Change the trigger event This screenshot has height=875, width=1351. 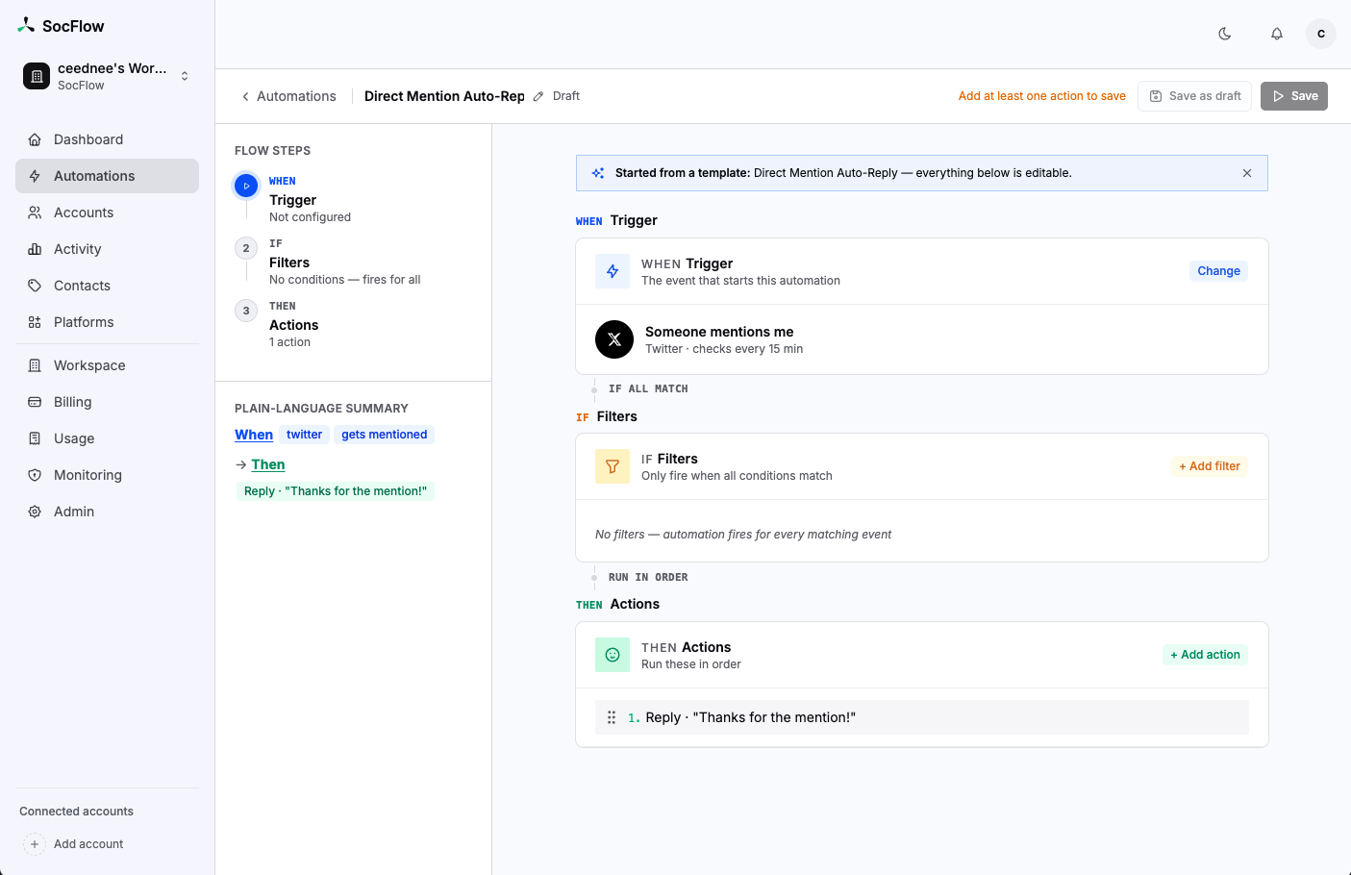[x=1218, y=271]
